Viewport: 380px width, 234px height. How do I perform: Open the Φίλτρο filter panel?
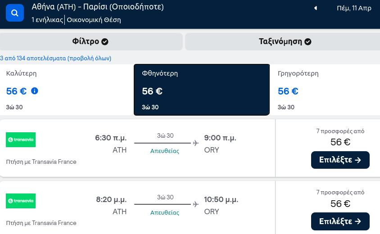coord(91,42)
